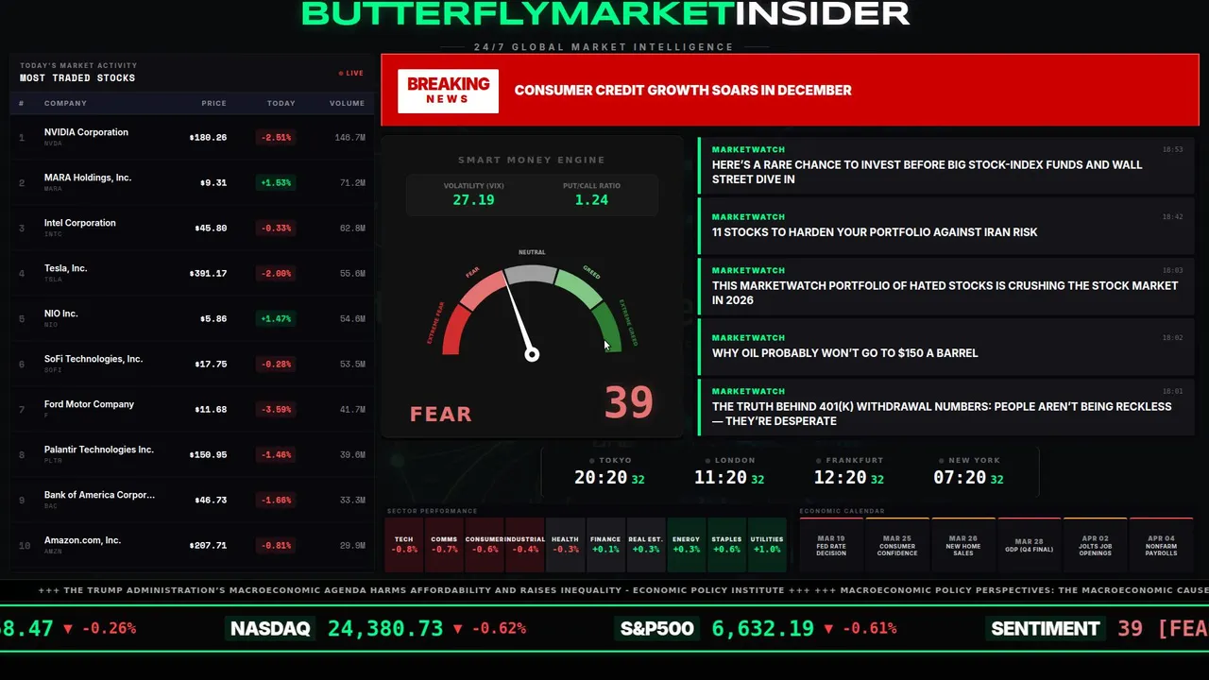Click NVIDIA's 146.7M volume value
The image size is (1209, 680).
[x=349, y=137]
